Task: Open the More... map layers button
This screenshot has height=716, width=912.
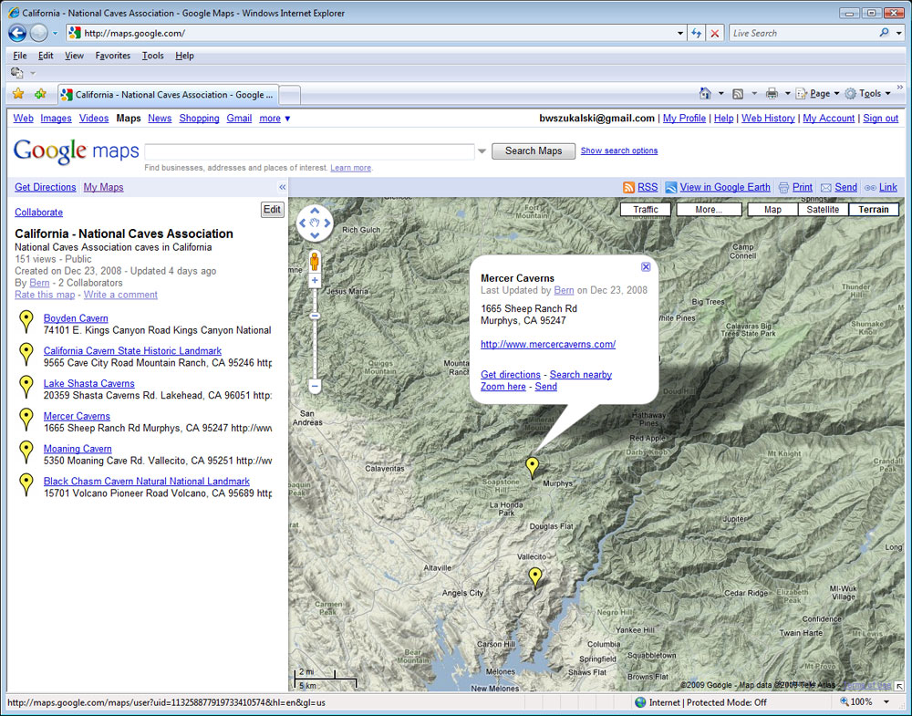Action: point(709,210)
